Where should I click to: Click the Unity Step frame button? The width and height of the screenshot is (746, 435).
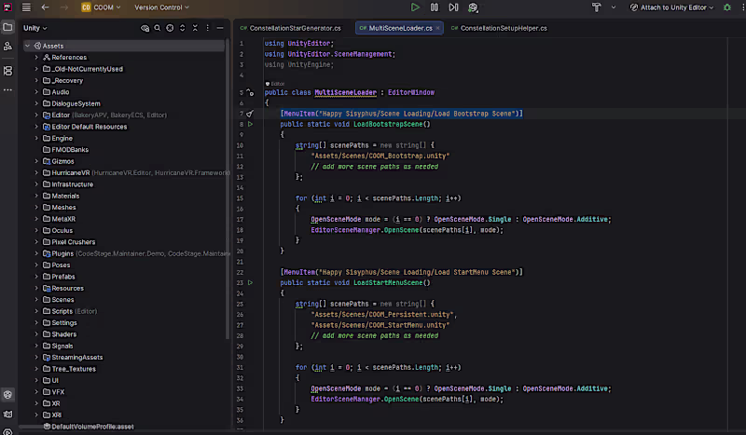click(454, 7)
